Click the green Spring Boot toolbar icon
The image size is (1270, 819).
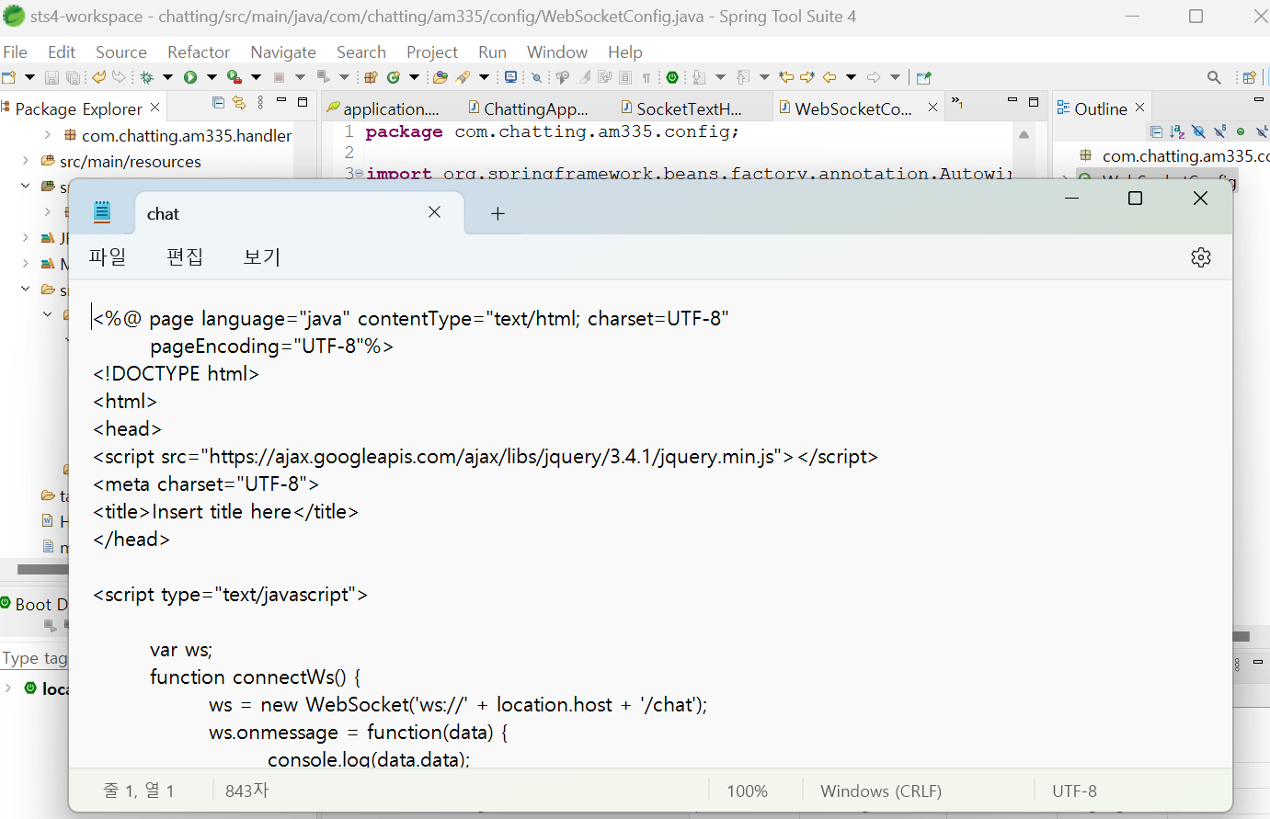click(x=671, y=77)
